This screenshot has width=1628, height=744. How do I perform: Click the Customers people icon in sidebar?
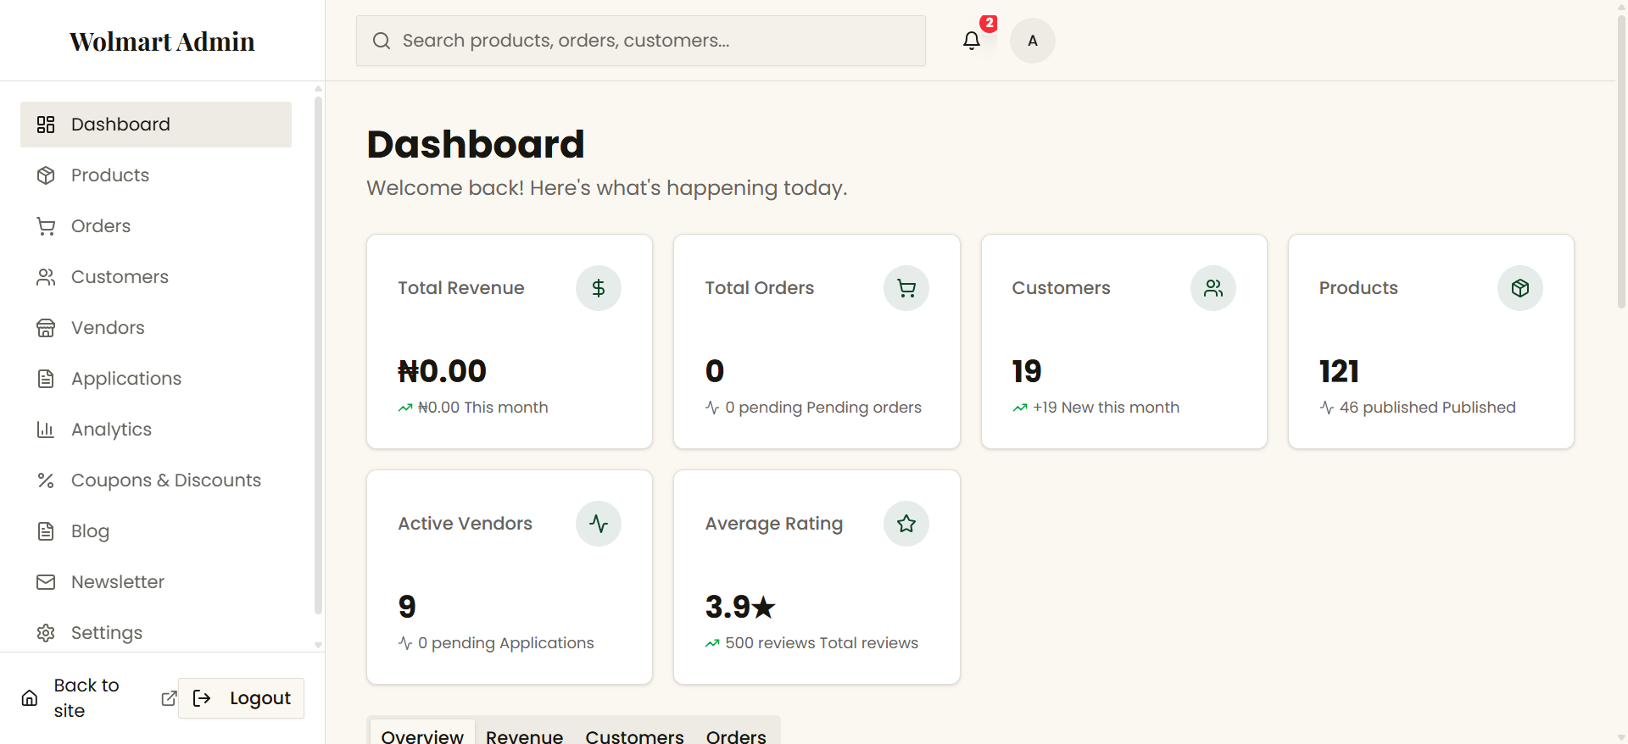(x=46, y=277)
